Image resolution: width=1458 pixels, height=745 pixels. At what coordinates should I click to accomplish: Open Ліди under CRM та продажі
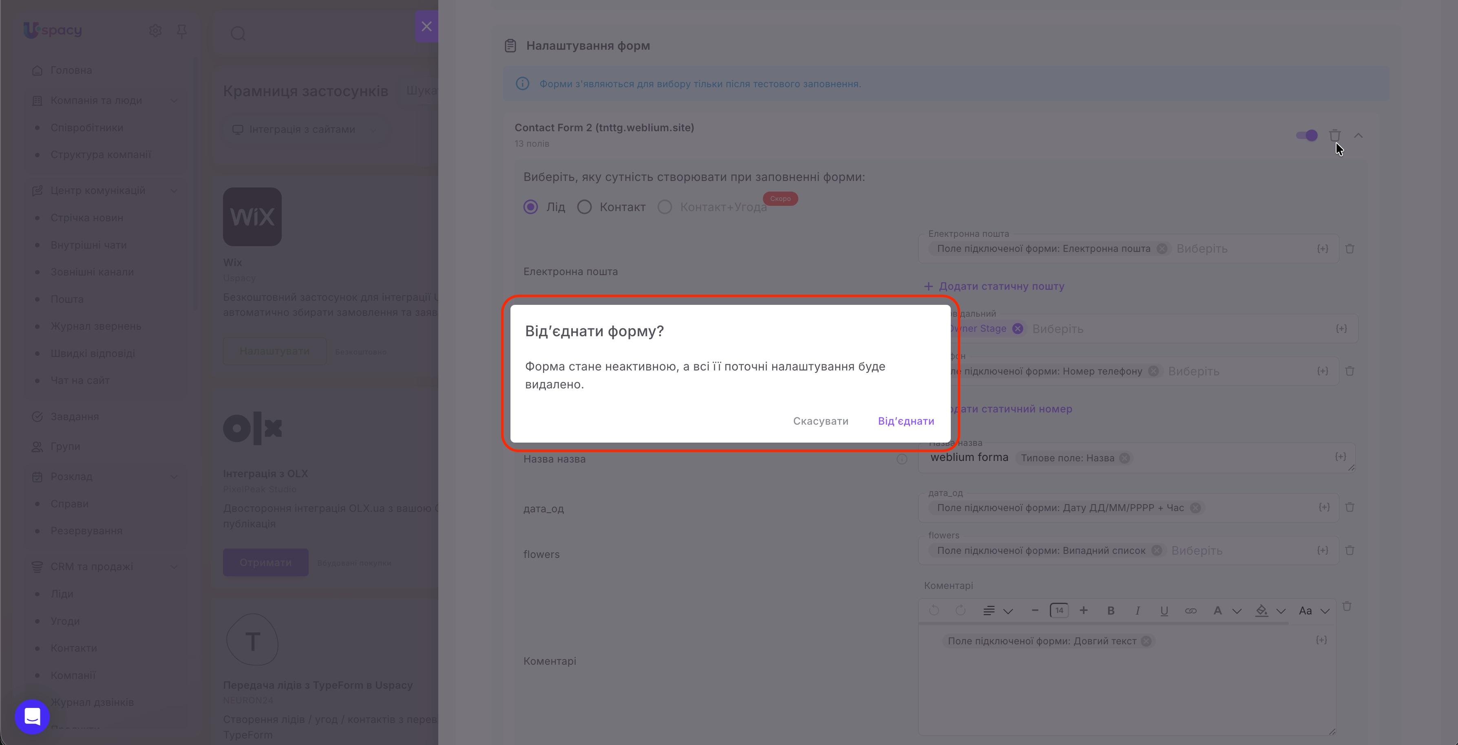point(62,594)
